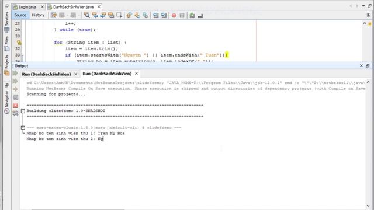This screenshot has height=210, width=374.
Task: Re-run with different parameters icon
Action: (15, 81)
